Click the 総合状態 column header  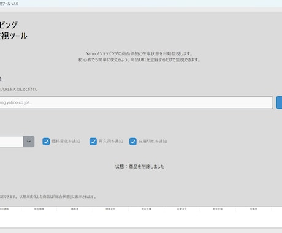point(218,209)
